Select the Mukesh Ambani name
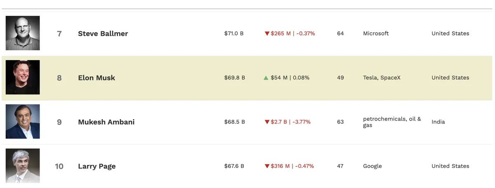This screenshot has width=495, height=188. (x=106, y=122)
